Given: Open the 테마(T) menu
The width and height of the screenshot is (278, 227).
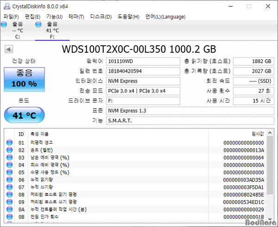Looking at the screenshot, I should (x=76, y=17).
